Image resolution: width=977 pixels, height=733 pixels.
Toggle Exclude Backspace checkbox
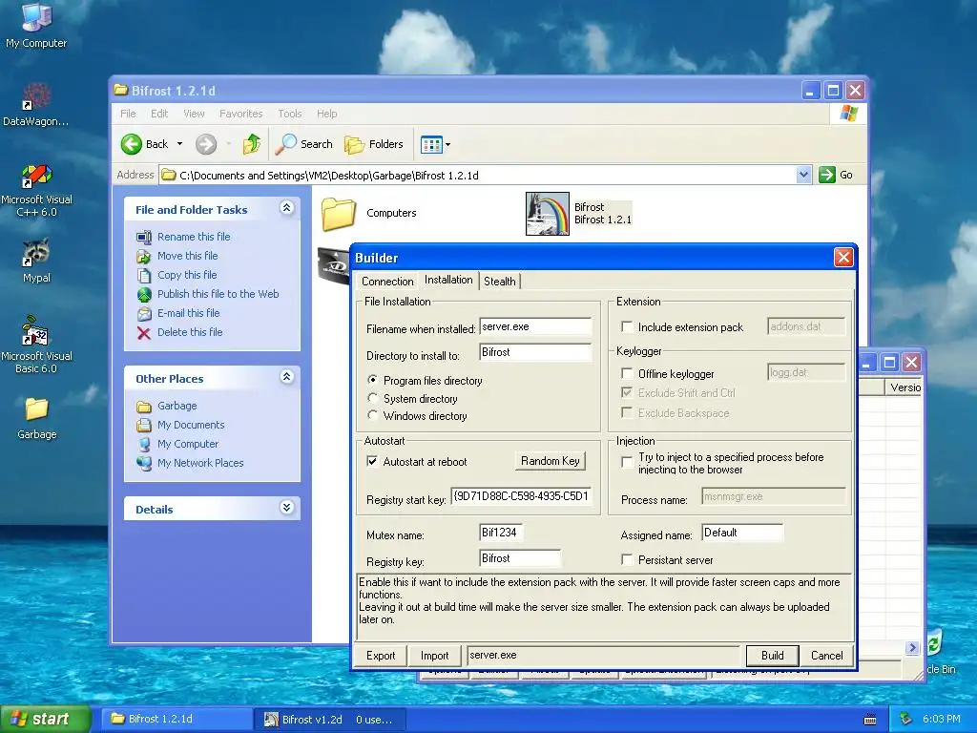tap(627, 412)
